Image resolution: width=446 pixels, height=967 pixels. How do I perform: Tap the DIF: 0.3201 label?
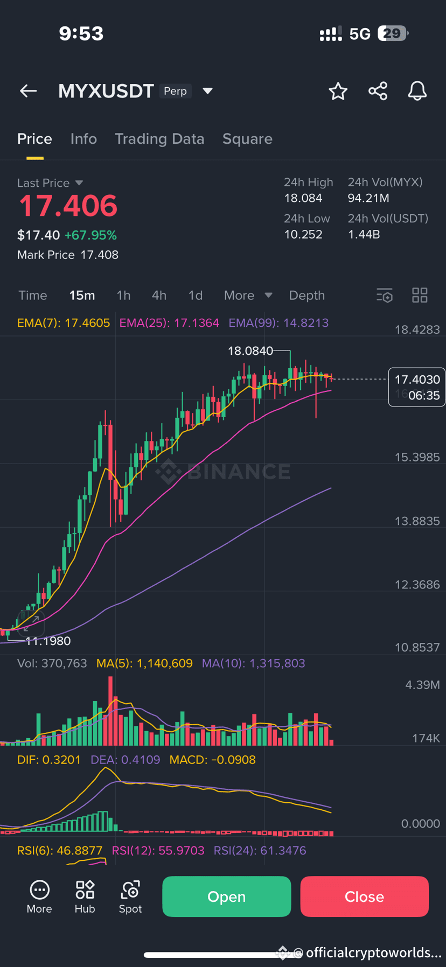(49, 760)
